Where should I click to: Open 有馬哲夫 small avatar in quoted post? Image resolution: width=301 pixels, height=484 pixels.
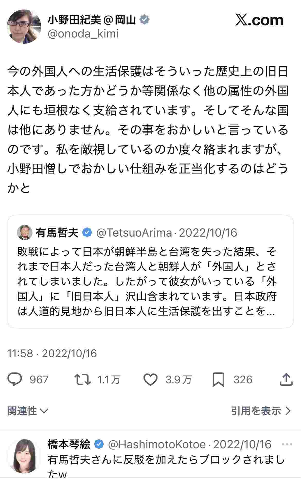tap(25, 233)
